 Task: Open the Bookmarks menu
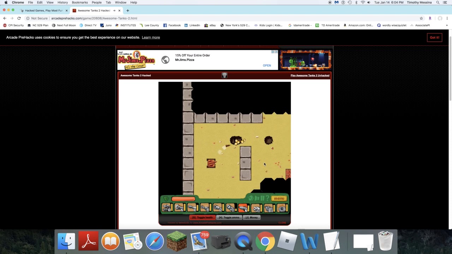80,2
